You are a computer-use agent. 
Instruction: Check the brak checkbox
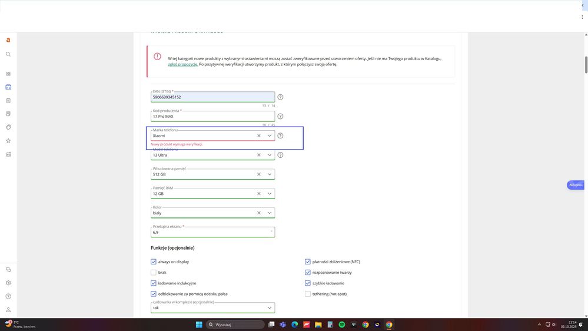(x=154, y=273)
